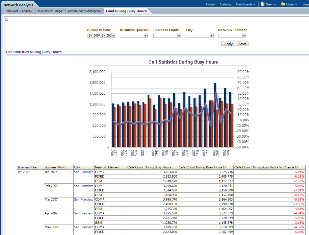
Task: Collapse the section using the minus icon
Action: point(7,19)
